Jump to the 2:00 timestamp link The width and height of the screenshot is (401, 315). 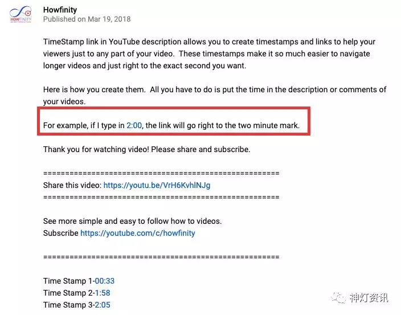[x=134, y=125]
